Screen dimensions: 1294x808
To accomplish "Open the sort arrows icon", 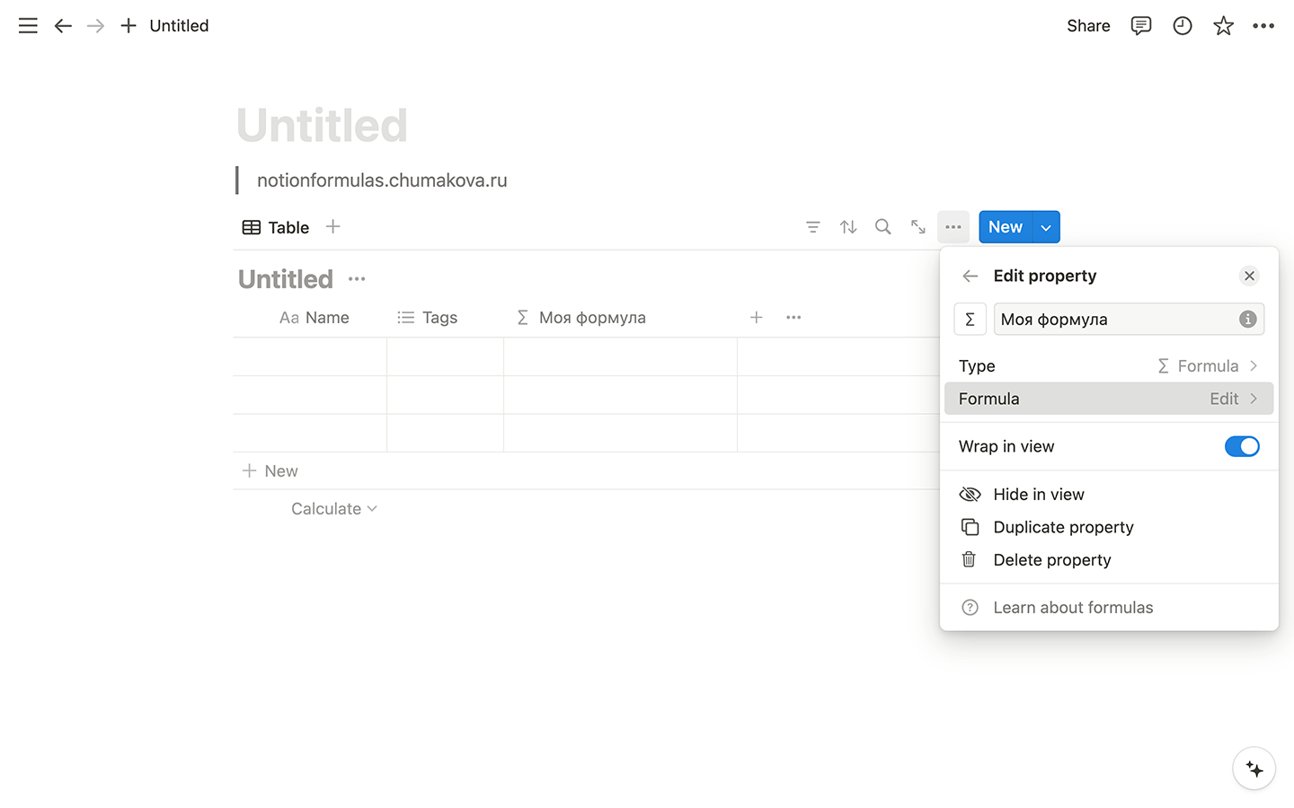I will [848, 227].
